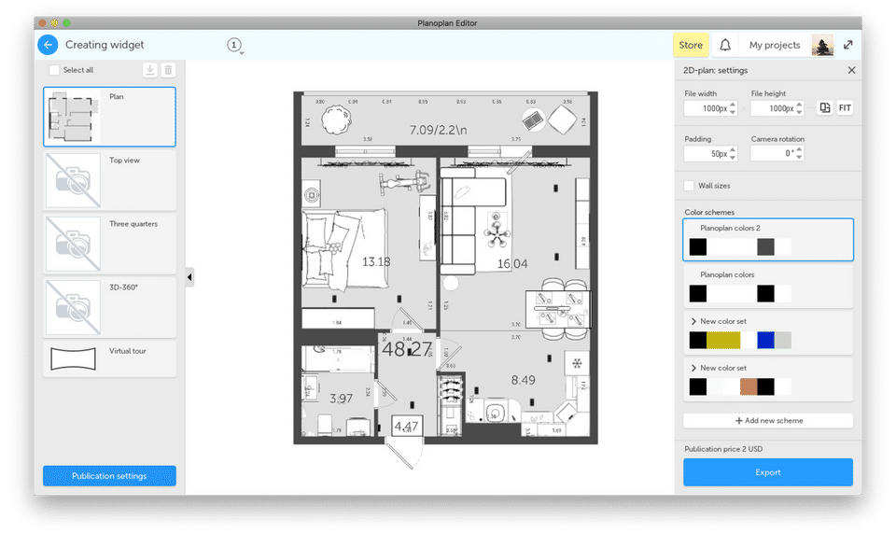Click the FIT button
Viewport: 896px width, 533px height.
coord(845,107)
